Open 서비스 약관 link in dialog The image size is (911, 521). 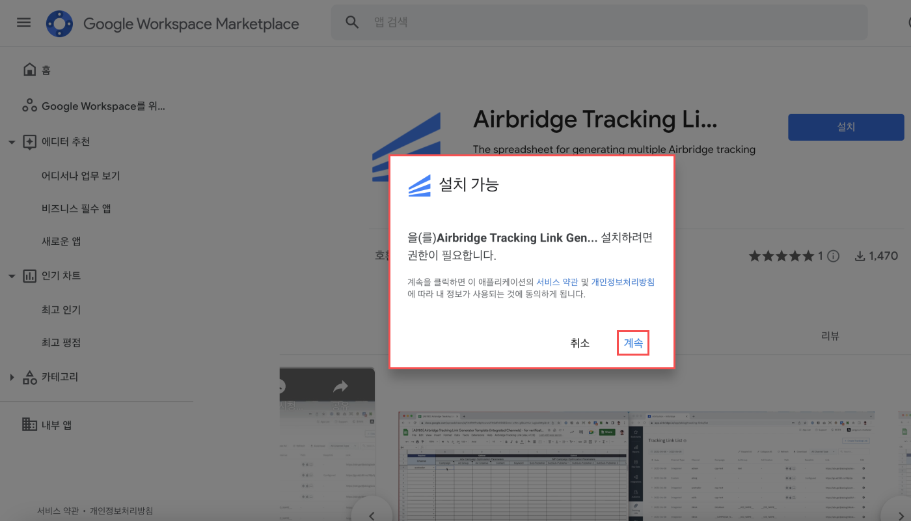[557, 282]
